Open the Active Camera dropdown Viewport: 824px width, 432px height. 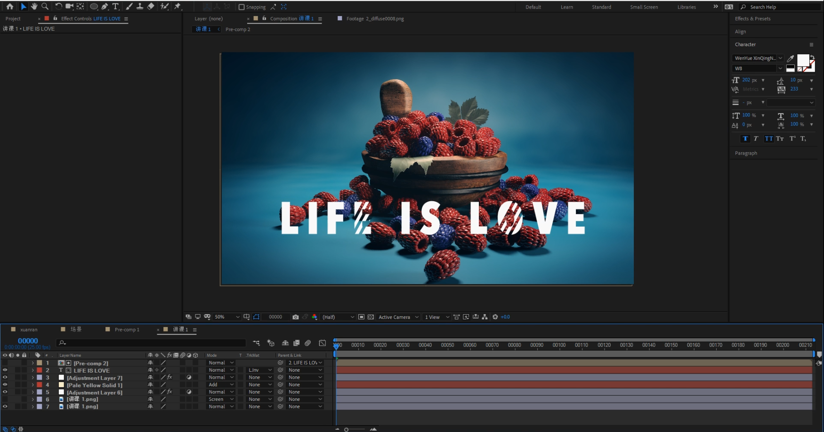tap(398, 317)
